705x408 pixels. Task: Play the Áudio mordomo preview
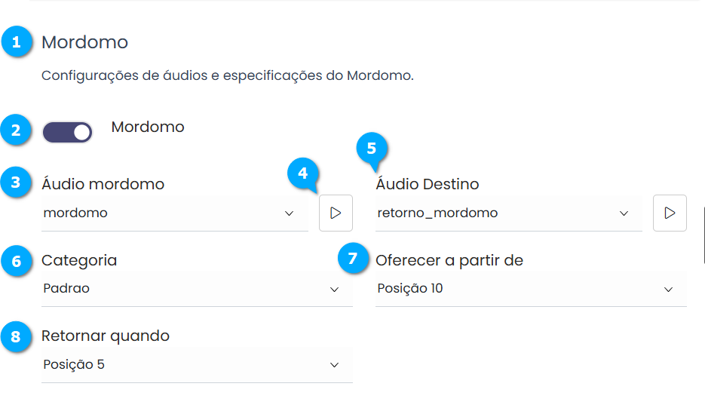pyautogui.click(x=336, y=213)
